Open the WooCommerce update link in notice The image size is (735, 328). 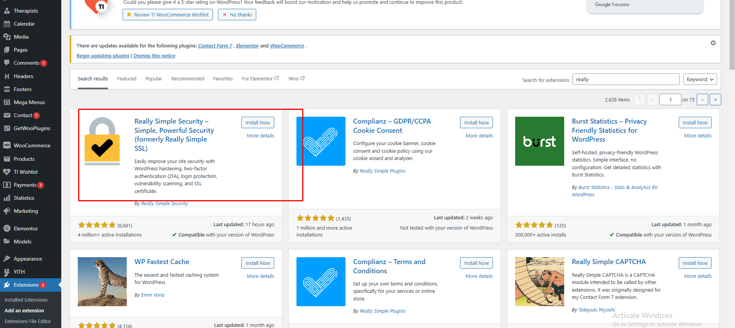click(287, 46)
